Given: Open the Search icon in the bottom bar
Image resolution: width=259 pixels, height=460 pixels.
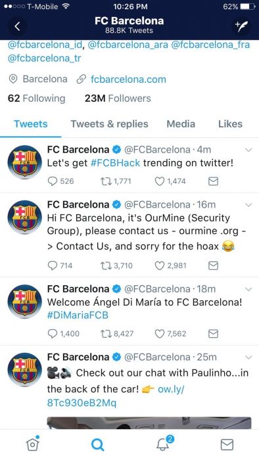Looking at the screenshot, I should click(97, 445).
